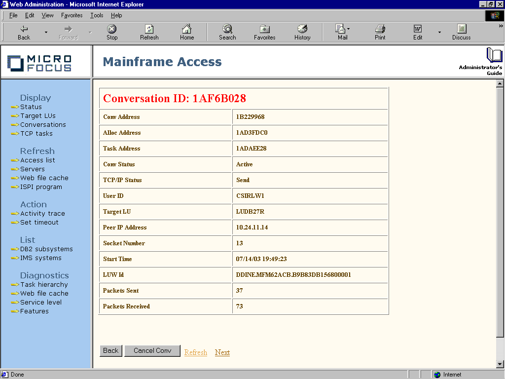Expand the Edit button dropdown arrow
This screenshot has height=379, width=505.
pos(439,33)
